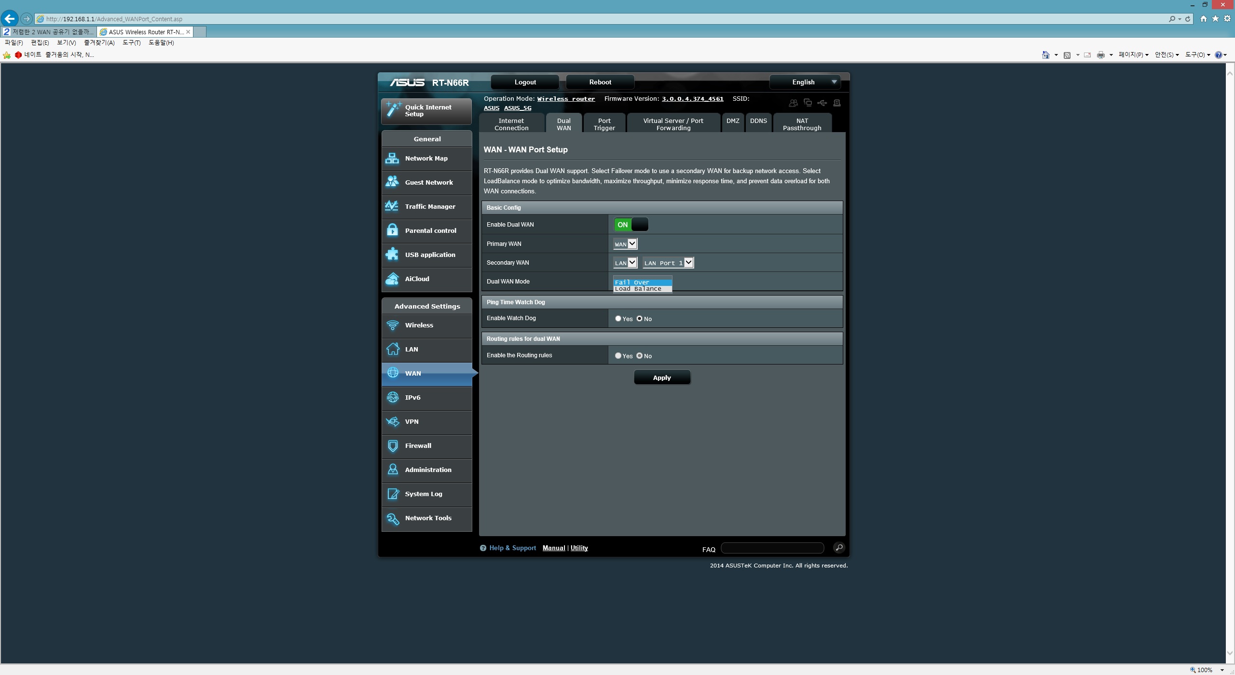Click the Apply button
The image size is (1235, 675).
point(662,378)
